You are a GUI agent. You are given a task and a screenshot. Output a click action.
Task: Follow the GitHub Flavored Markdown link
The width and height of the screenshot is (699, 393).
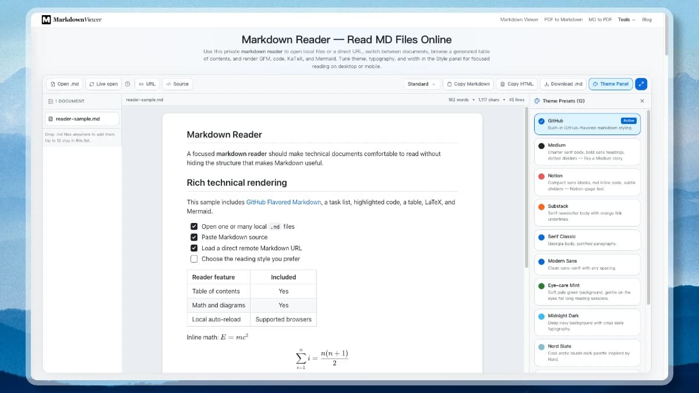[x=284, y=202]
